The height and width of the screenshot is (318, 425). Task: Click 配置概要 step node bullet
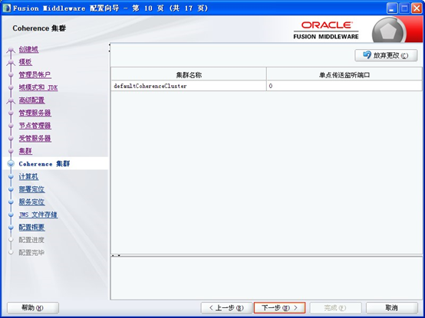tap(11, 228)
